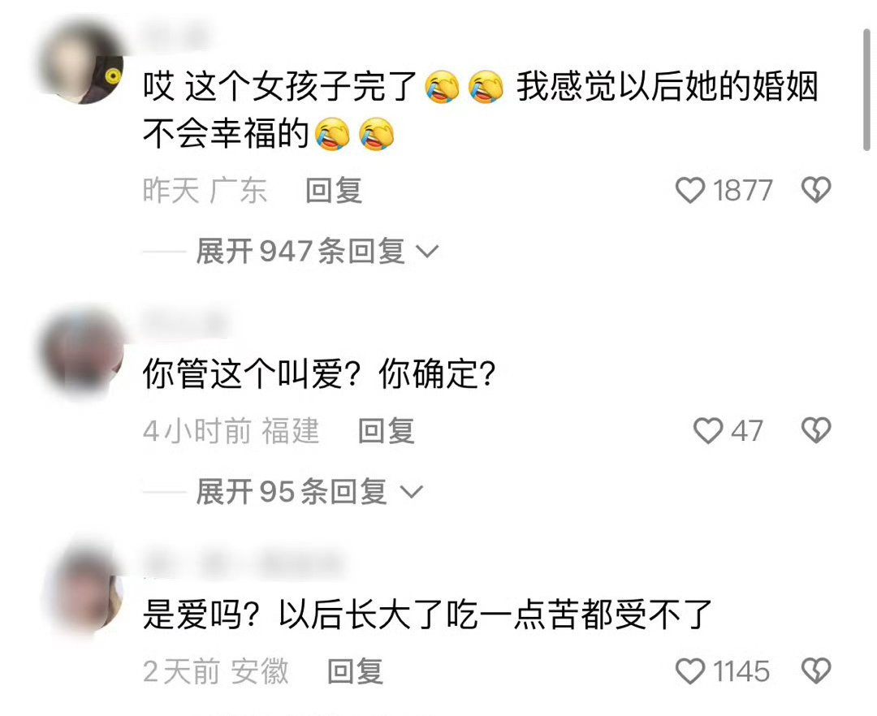The image size is (877, 716).
Task: Click the first commenter's blurred username
Action: [175, 38]
